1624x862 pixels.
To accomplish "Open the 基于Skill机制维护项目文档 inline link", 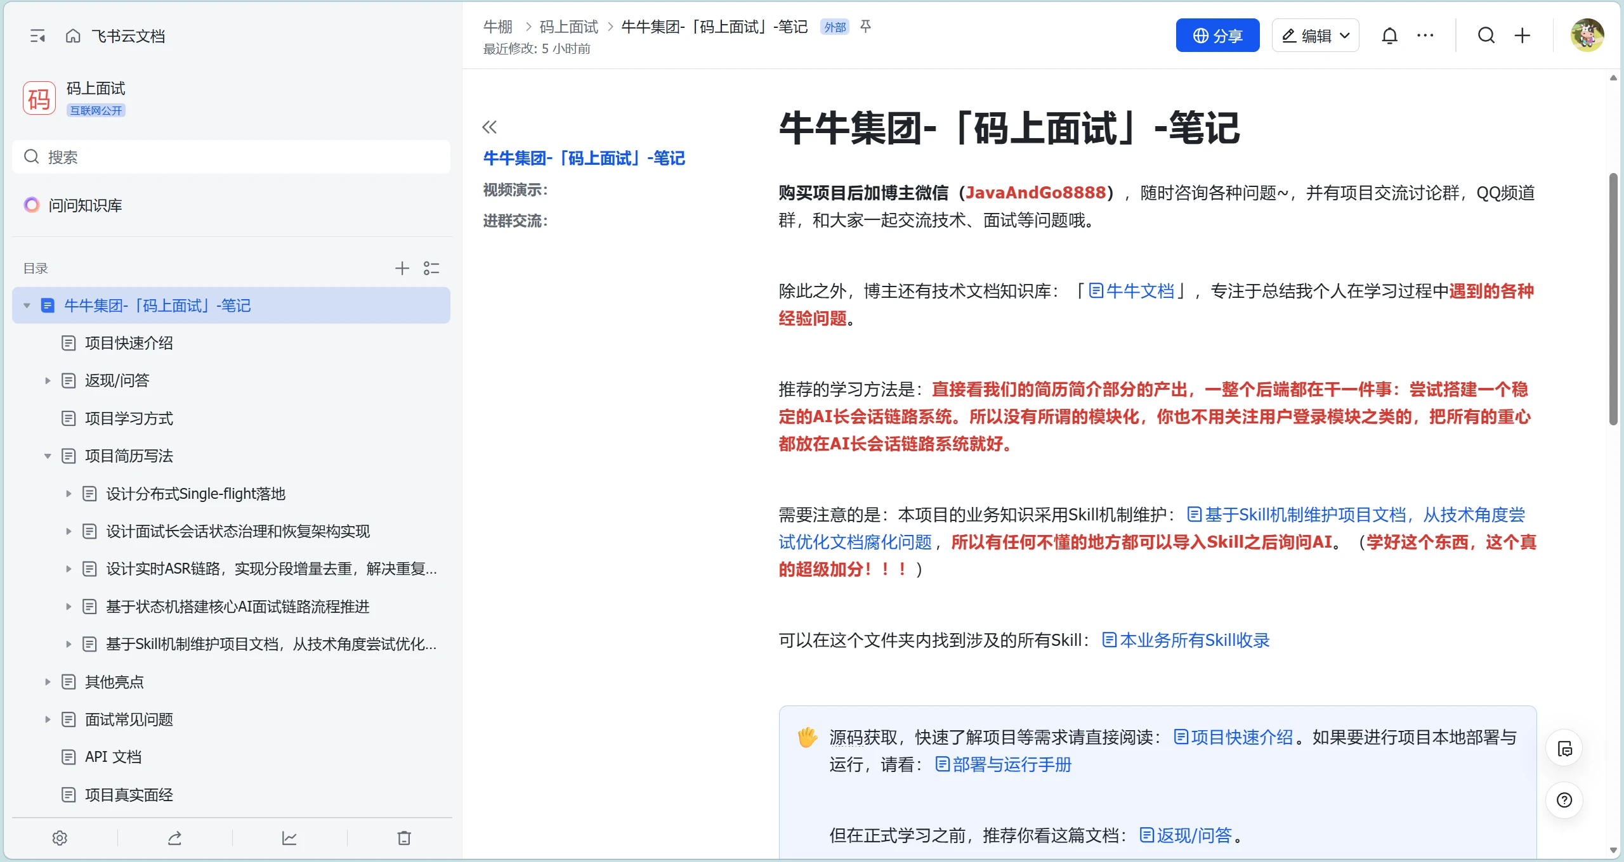I will coord(1356,515).
